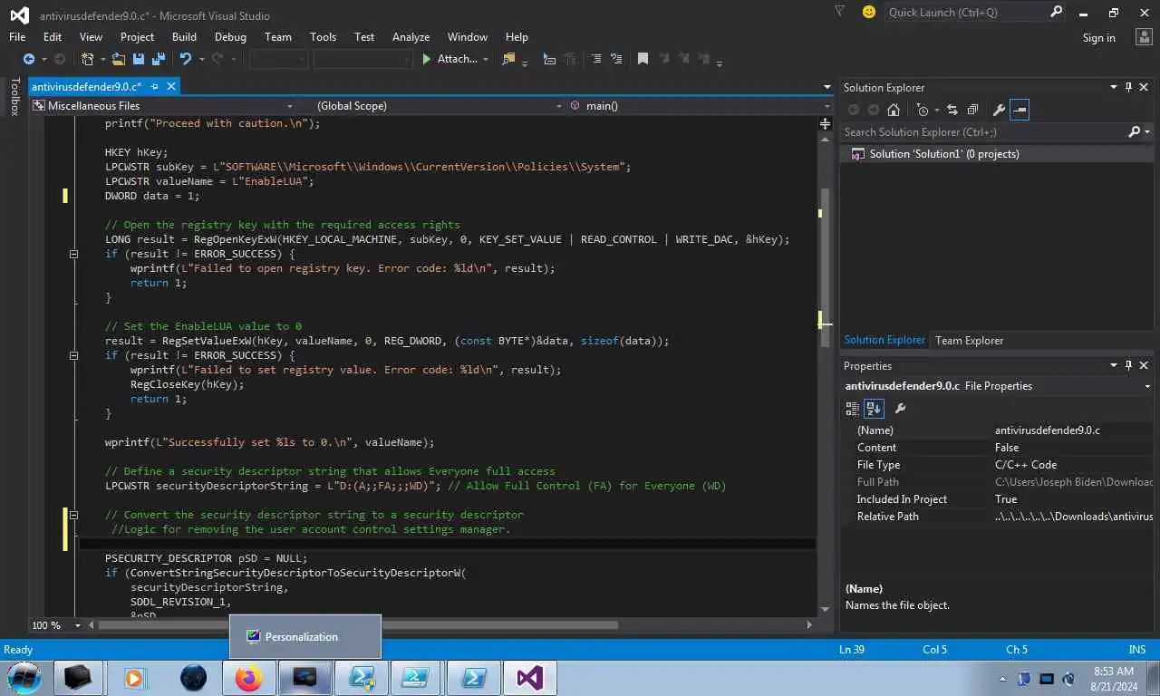The image size is (1160, 696).
Task: Open the Solution Explorer window options dropdown
Action: coord(1114,87)
